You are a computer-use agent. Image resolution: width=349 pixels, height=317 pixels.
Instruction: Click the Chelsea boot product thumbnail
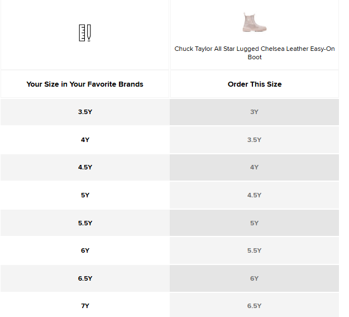(x=255, y=22)
